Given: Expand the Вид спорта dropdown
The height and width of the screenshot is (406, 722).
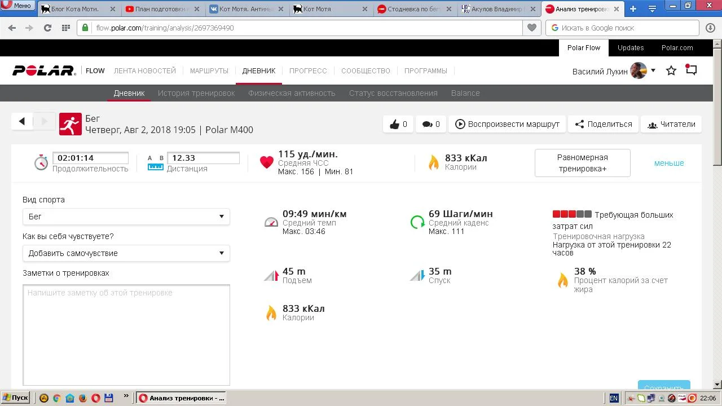Looking at the screenshot, I should (126, 217).
